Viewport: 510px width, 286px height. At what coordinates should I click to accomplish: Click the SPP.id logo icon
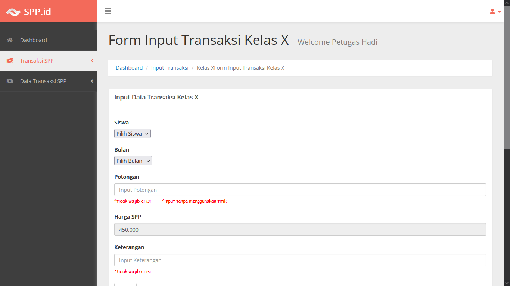coord(13,12)
